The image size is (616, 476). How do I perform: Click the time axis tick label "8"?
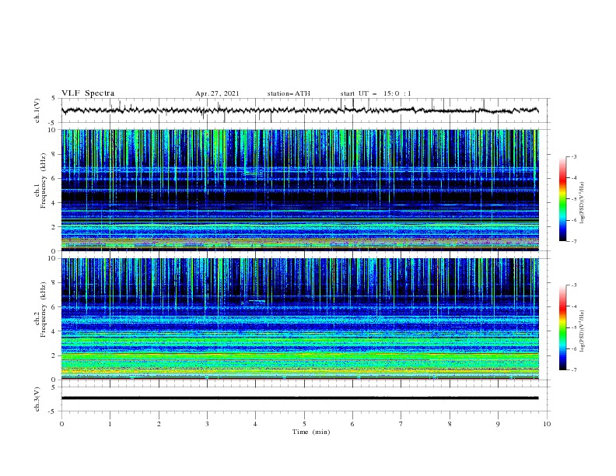[x=450, y=424]
